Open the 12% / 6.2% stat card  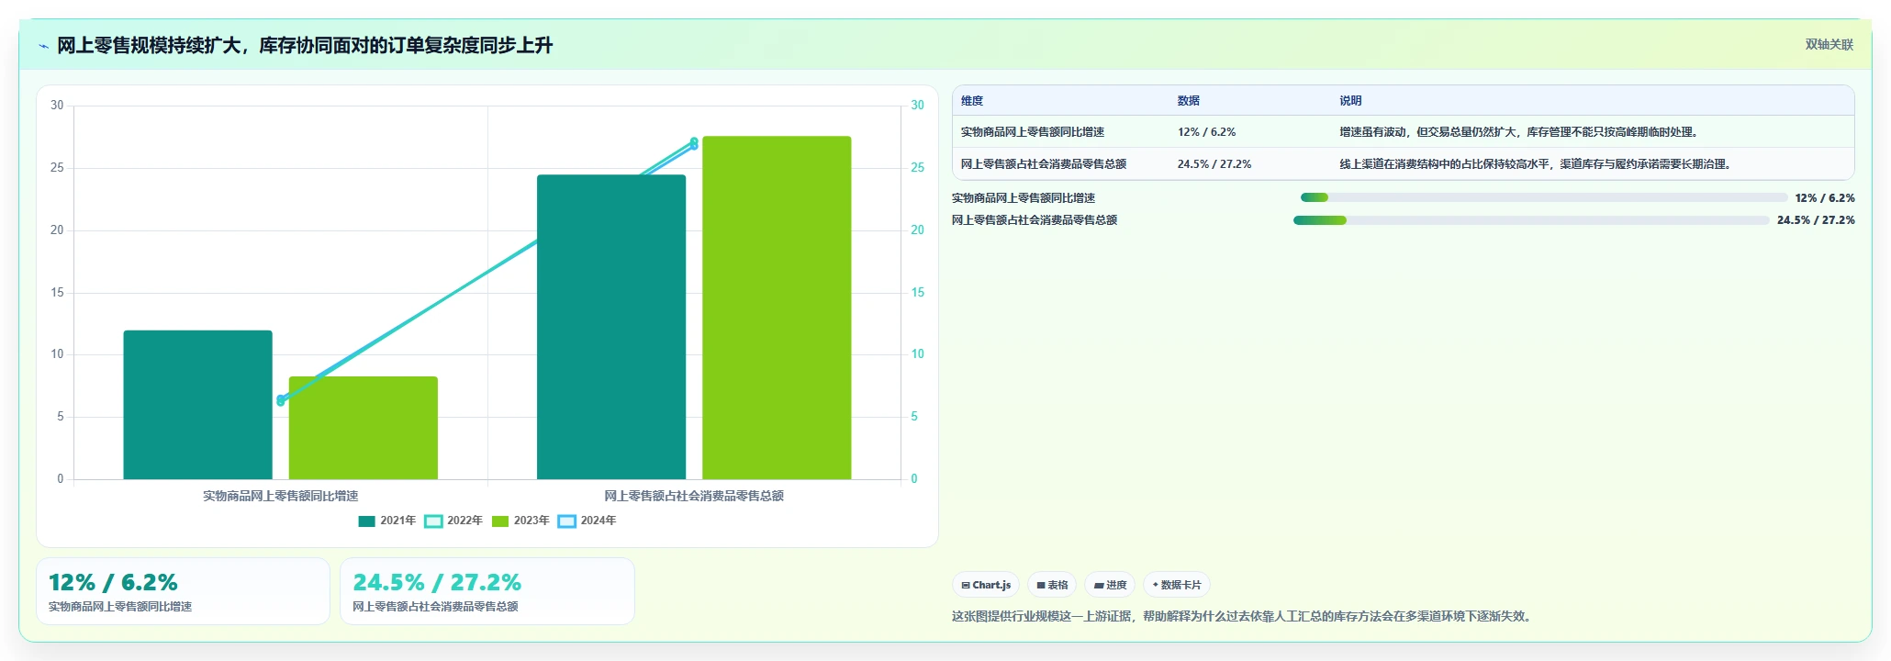(183, 591)
